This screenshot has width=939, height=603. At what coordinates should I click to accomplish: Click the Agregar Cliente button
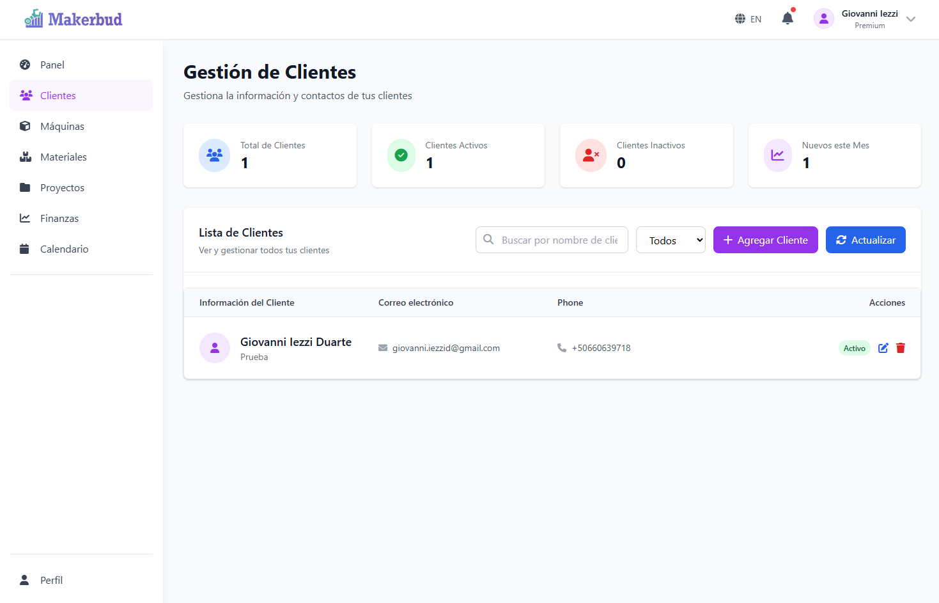(765, 240)
